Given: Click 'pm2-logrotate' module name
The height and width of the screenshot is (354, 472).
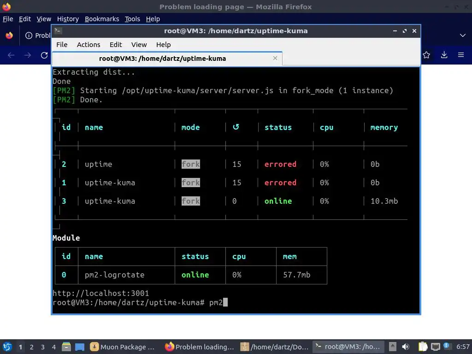Looking at the screenshot, I should coord(114,275).
